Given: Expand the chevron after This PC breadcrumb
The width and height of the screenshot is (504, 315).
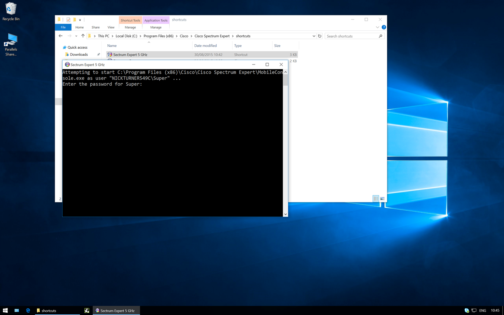Looking at the screenshot, I should click(x=113, y=36).
